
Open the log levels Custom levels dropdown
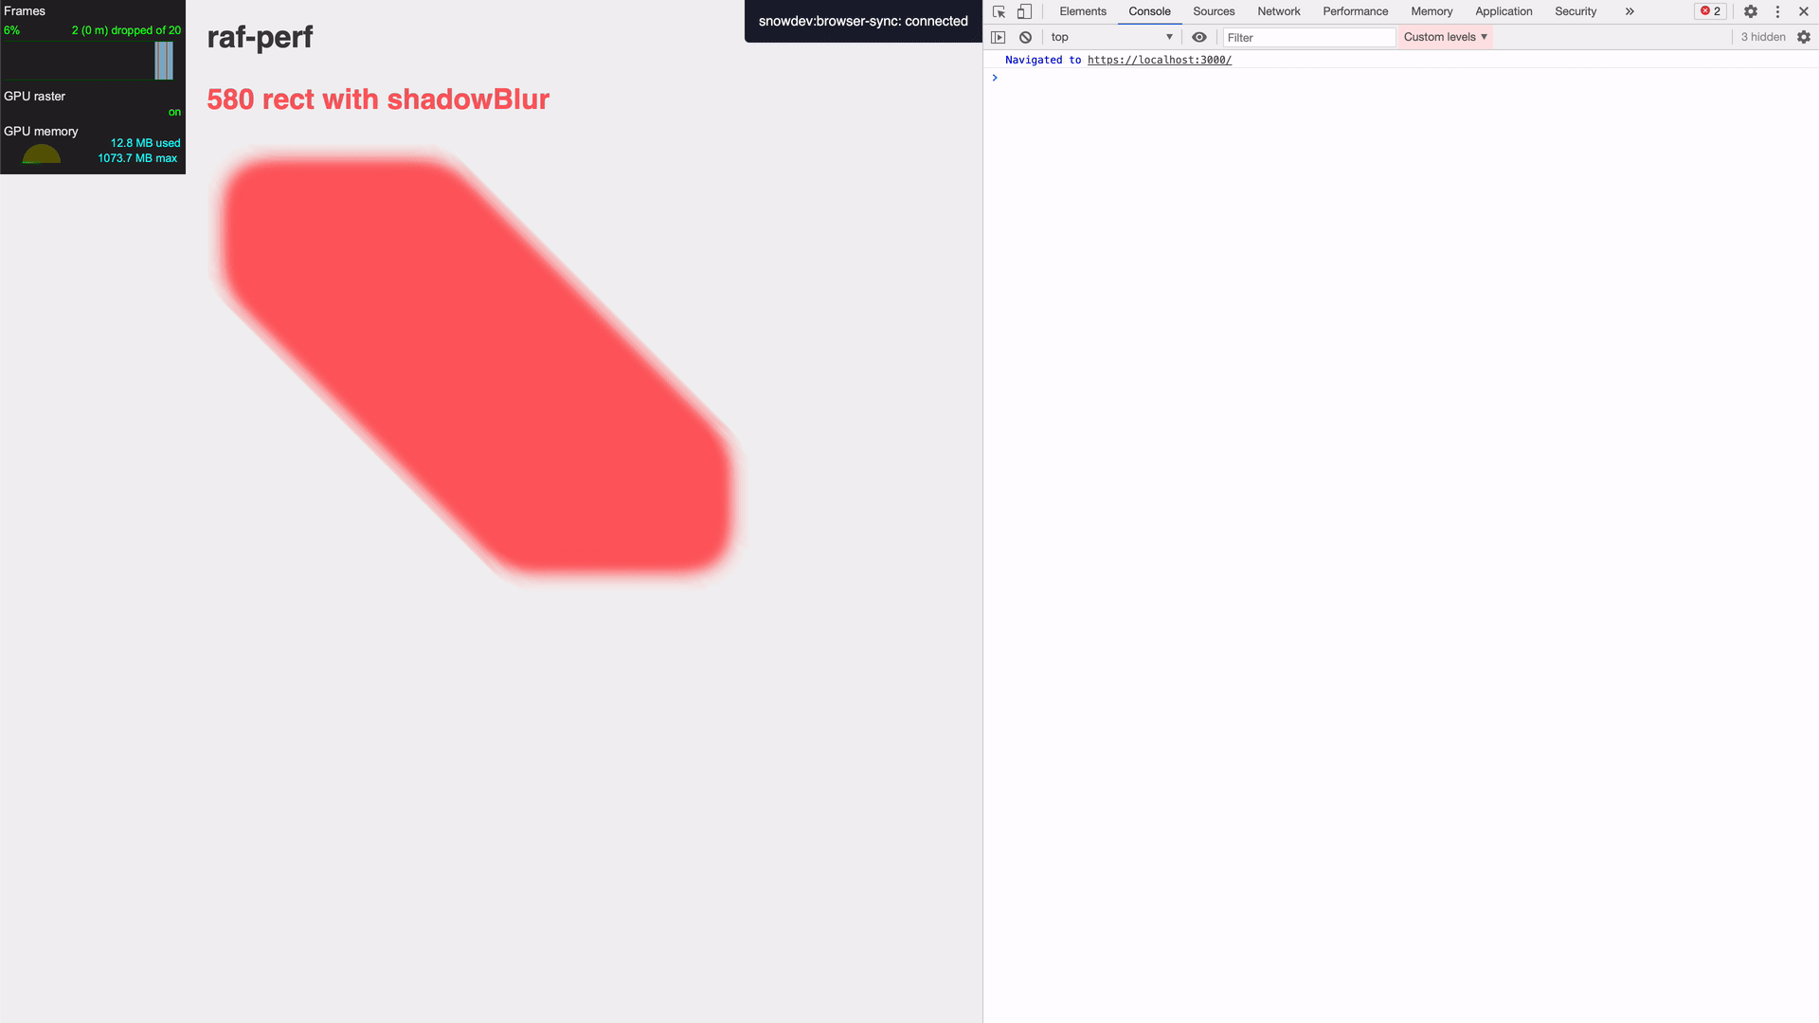click(x=1444, y=36)
